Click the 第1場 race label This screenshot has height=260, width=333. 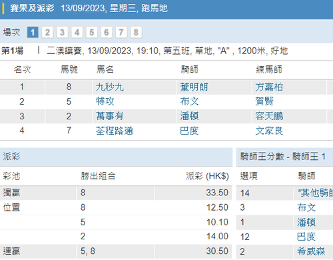(13, 51)
